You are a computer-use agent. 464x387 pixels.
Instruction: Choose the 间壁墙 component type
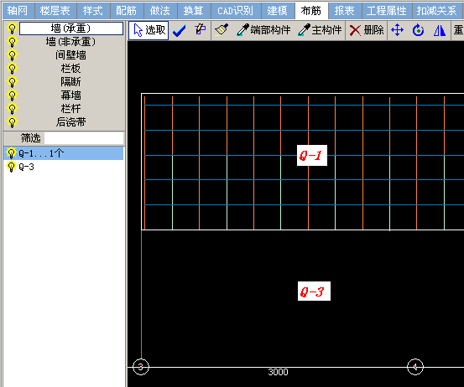71,55
